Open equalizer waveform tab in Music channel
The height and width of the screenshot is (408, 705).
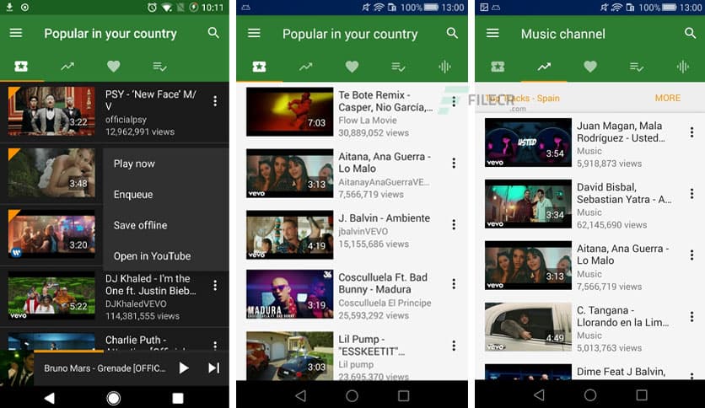coord(683,67)
